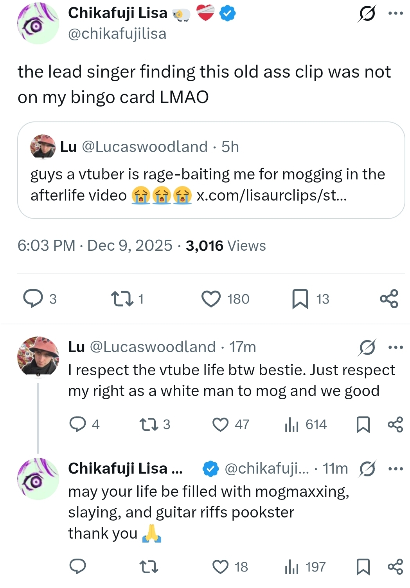
Task: Share Chikafuji Lisa's reply tweet
Action: [395, 567]
